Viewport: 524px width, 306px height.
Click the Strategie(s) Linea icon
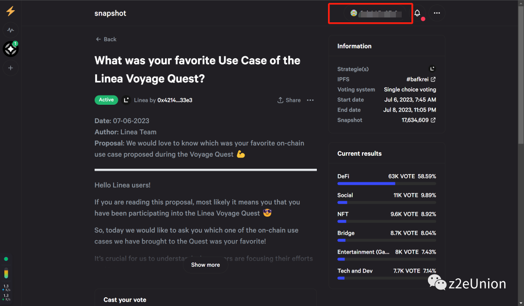point(432,69)
